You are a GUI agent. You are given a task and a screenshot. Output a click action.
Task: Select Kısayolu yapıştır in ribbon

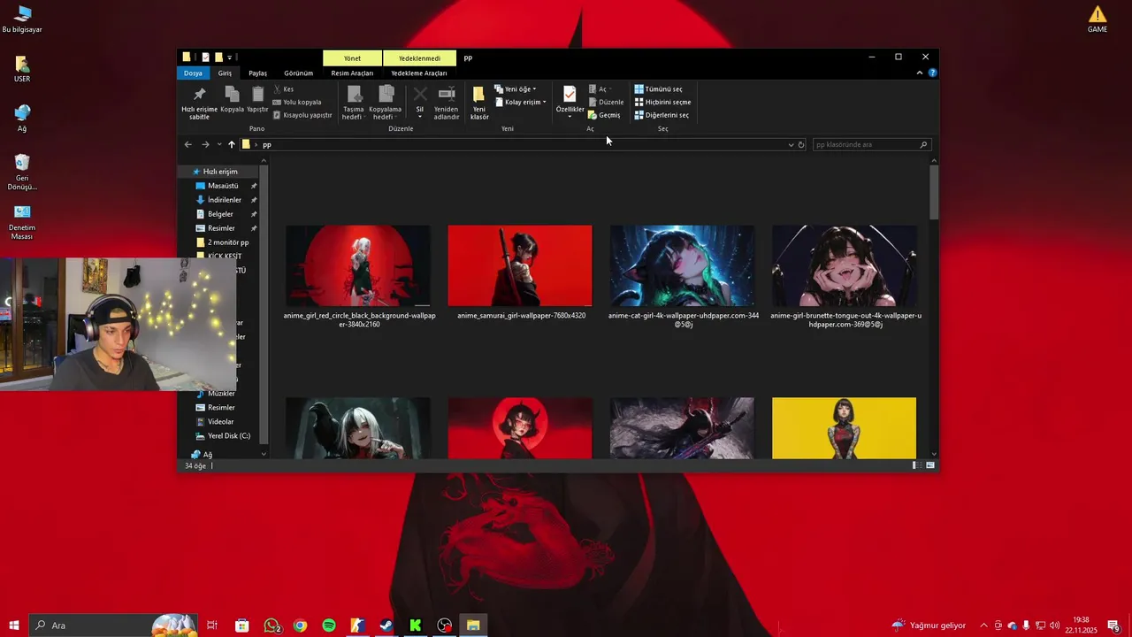[302, 115]
